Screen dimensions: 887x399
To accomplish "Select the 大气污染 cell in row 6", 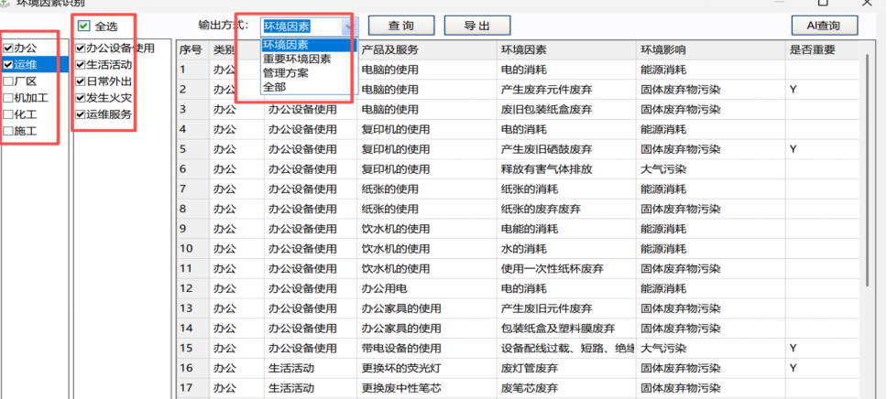I will coord(710,169).
